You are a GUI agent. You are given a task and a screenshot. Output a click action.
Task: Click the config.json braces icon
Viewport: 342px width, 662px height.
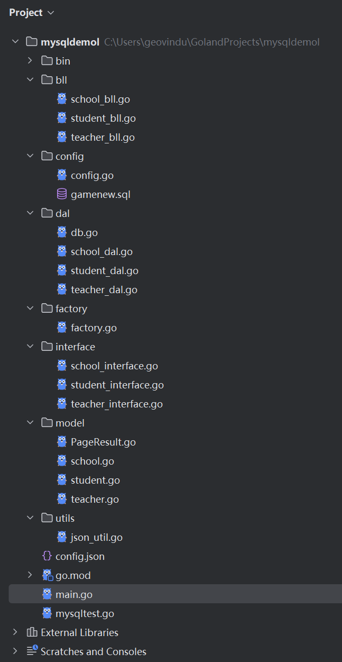pyautogui.click(x=47, y=556)
